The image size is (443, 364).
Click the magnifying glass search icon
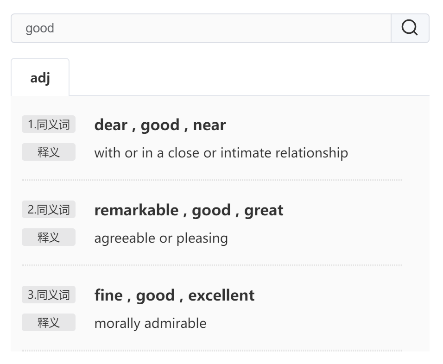(410, 28)
